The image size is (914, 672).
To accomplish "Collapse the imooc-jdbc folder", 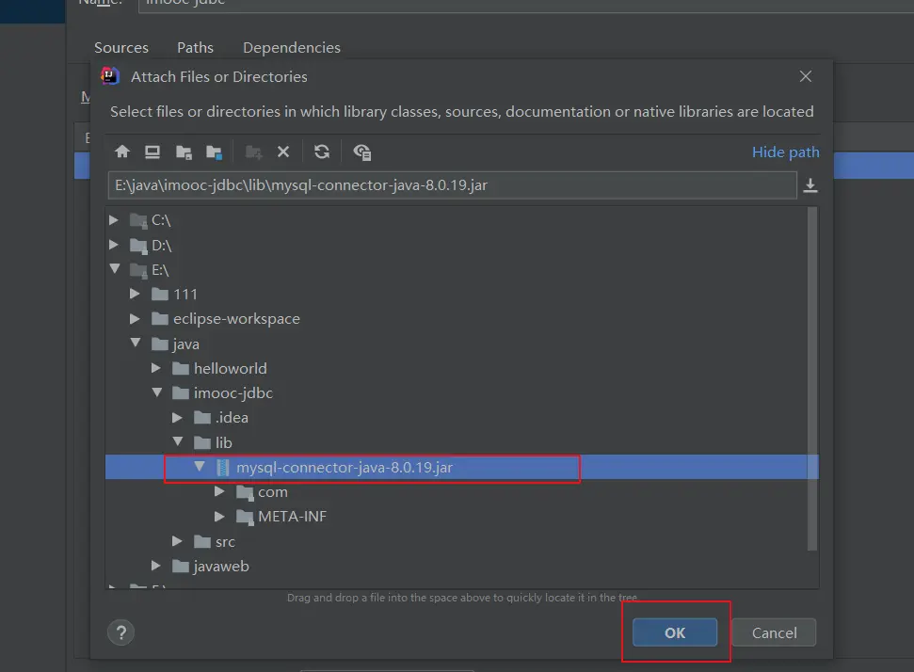I will pyautogui.click(x=156, y=392).
